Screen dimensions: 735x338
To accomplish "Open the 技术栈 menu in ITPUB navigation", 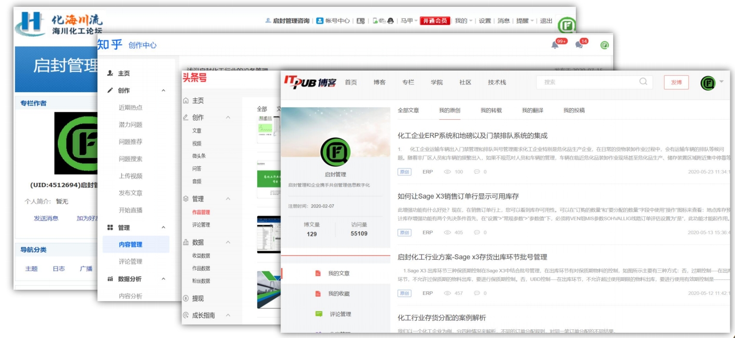I will [x=497, y=82].
